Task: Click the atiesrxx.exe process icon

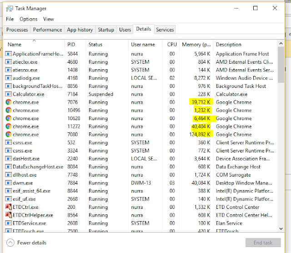Action: (8, 70)
